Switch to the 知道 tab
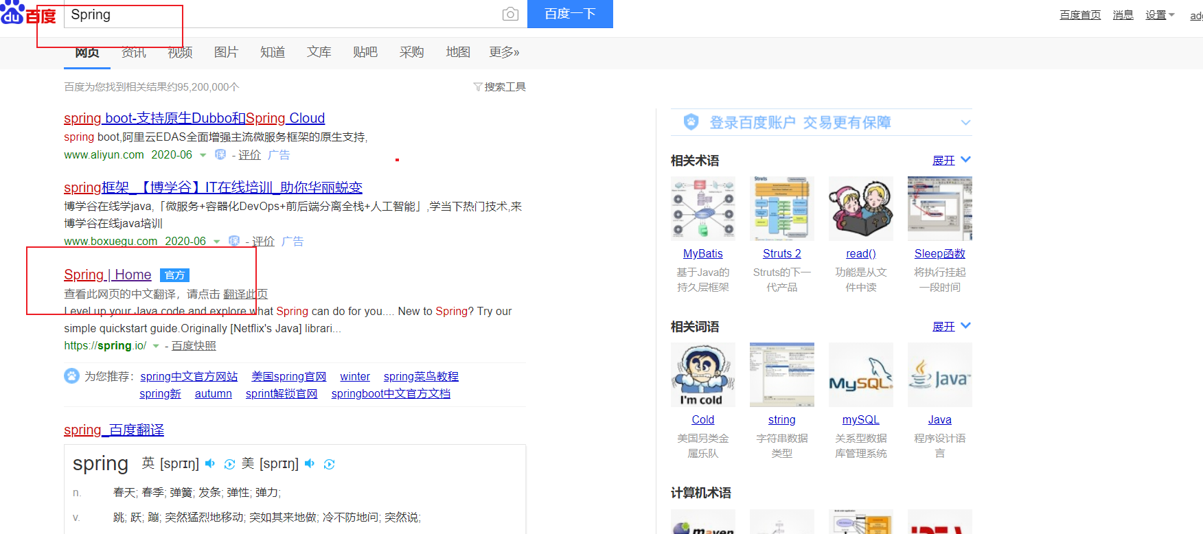 [273, 52]
